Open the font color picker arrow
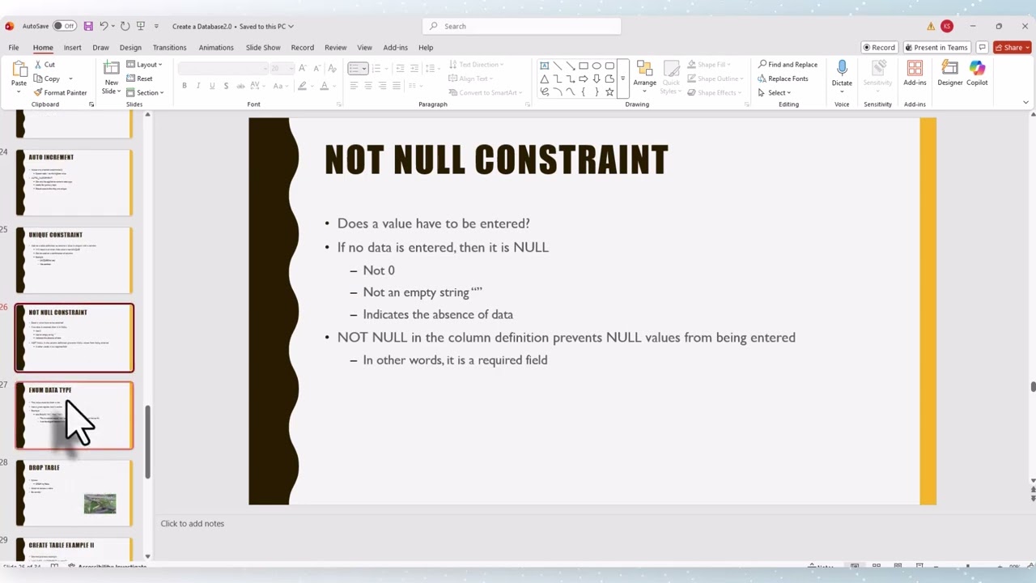The height and width of the screenshot is (583, 1036). click(x=333, y=86)
